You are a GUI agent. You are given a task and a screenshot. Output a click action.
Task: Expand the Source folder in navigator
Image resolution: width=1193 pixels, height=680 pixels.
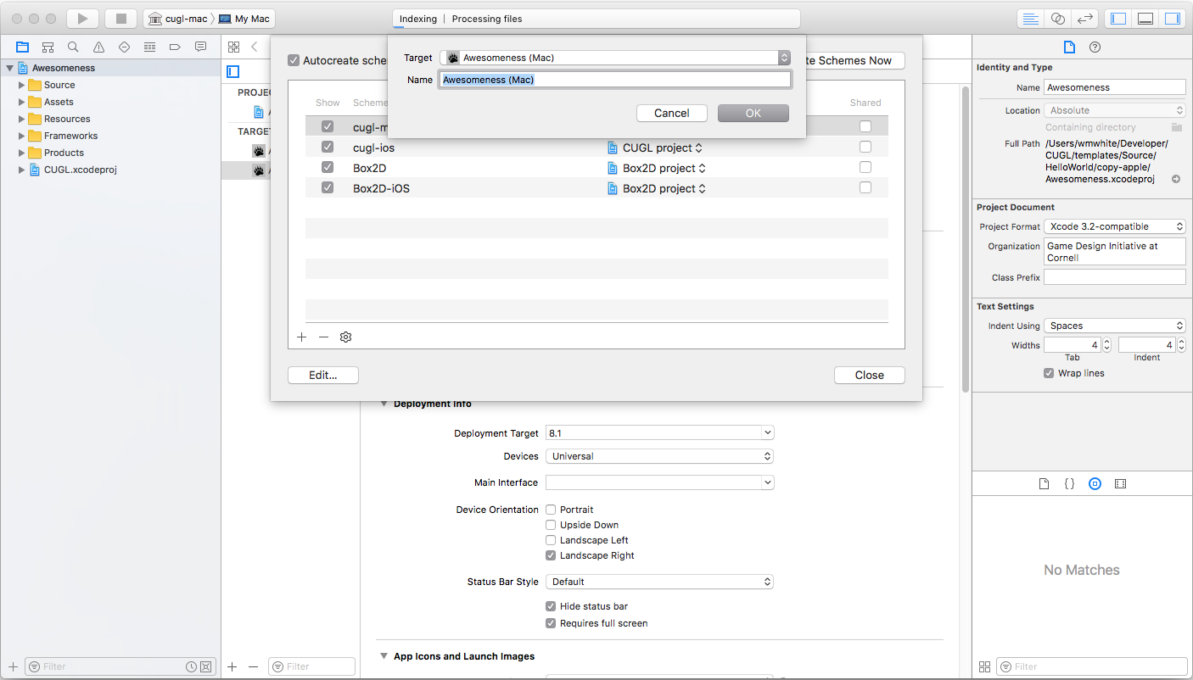coord(23,85)
